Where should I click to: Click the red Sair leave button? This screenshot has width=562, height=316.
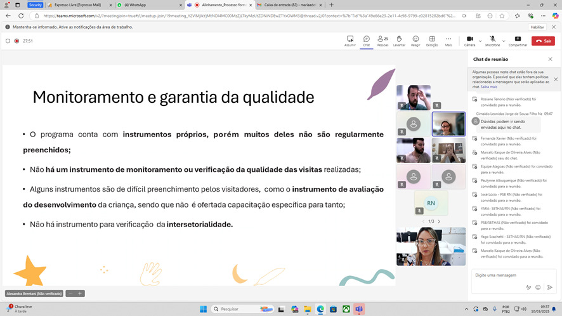click(543, 41)
